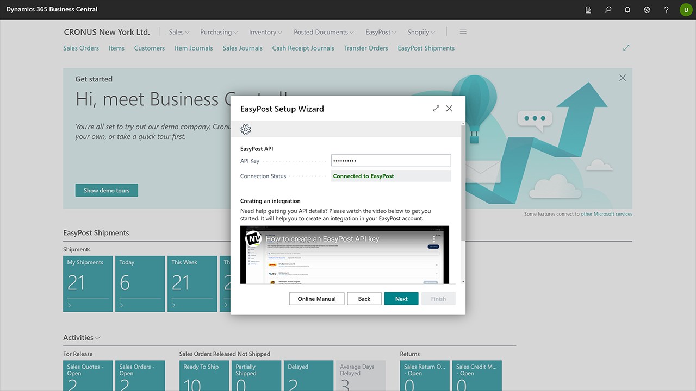This screenshot has height=391, width=696.
Task: Dismiss the Get started banner
Action: point(623,78)
